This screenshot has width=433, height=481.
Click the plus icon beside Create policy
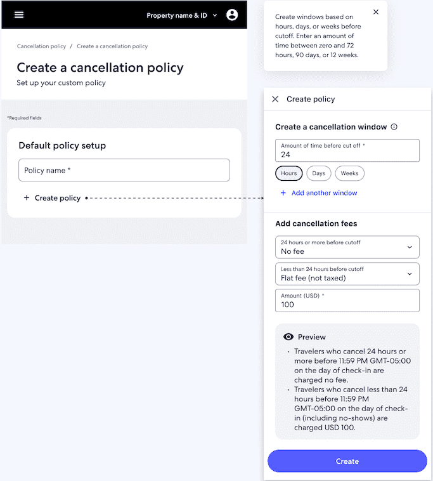click(27, 198)
